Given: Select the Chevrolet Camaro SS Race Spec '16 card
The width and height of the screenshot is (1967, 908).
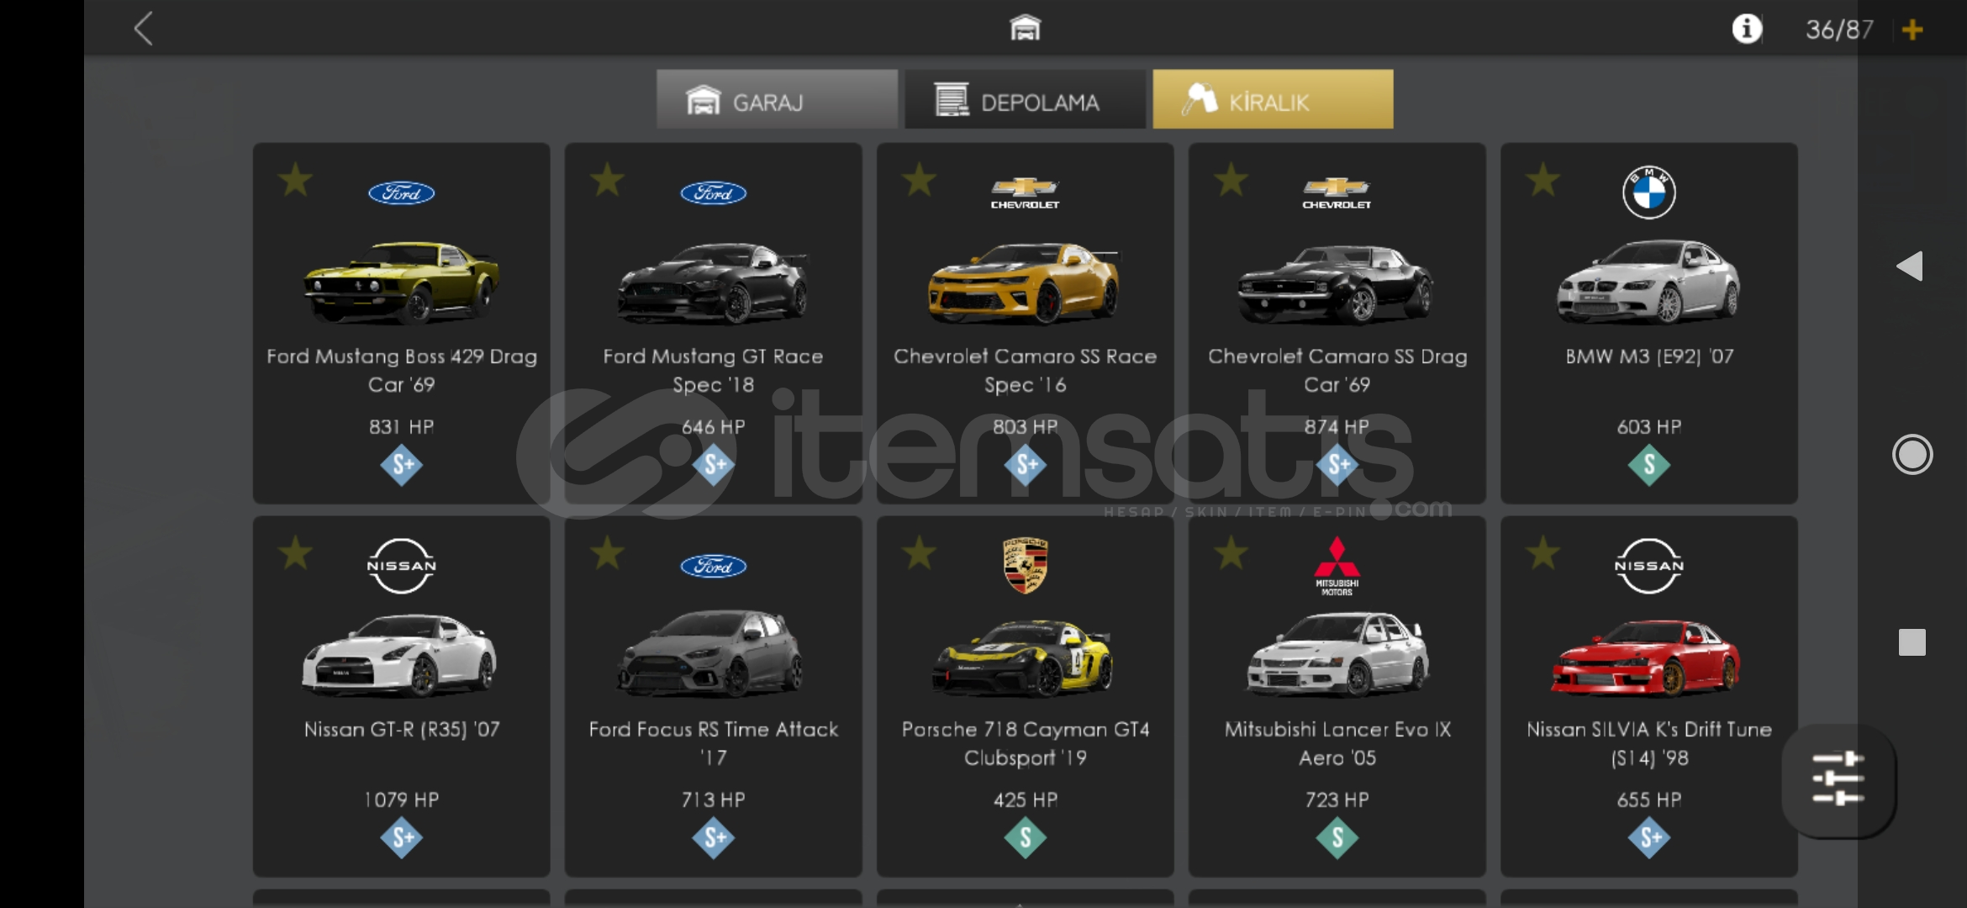Looking at the screenshot, I should [1026, 324].
